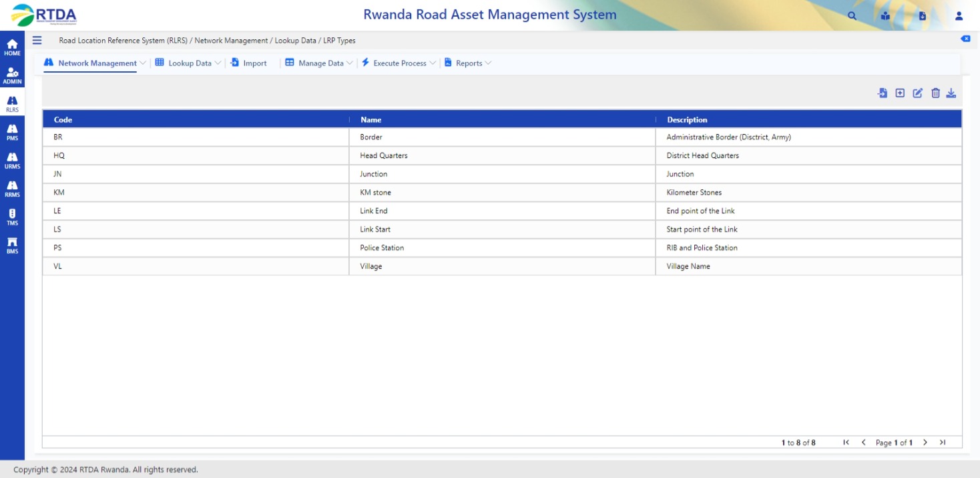Click the District Head Quarters description
The width and height of the screenshot is (980, 478).
point(809,155)
